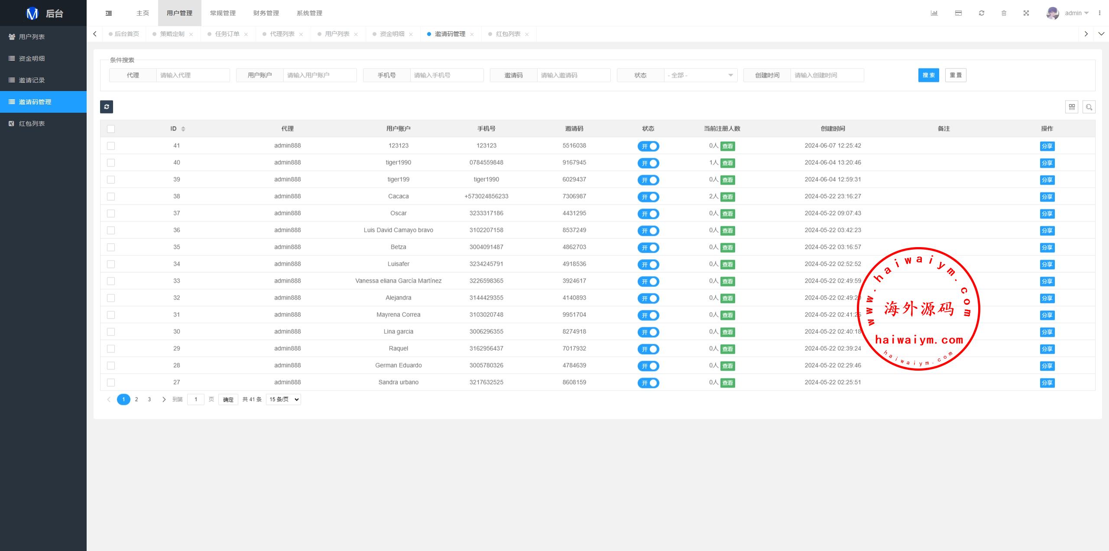Tick the select-all checkbox in the header
1109x551 pixels.
click(x=111, y=129)
